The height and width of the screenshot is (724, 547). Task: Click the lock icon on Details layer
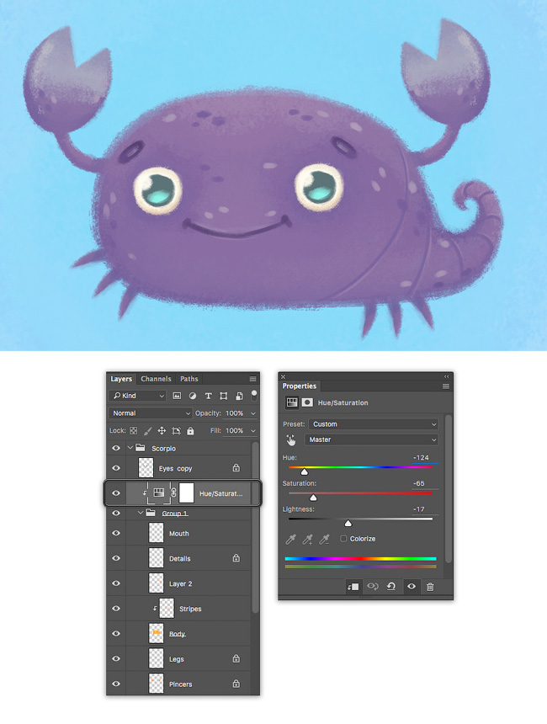point(236,558)
